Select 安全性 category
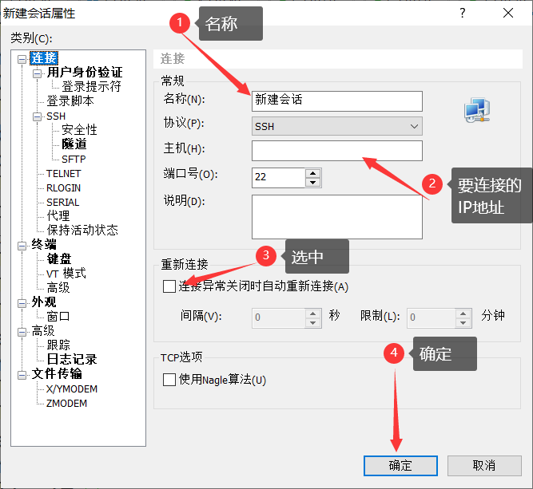Viewport: 533px width, 489px height. click(79, 130)
